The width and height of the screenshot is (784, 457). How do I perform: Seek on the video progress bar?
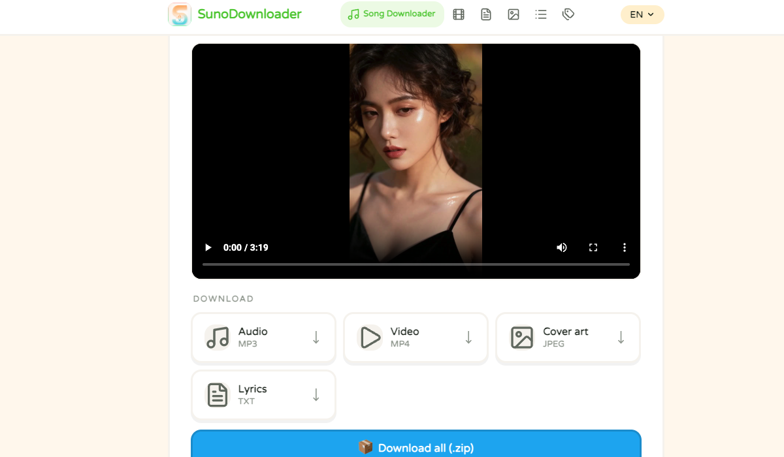tap(416, 264)
